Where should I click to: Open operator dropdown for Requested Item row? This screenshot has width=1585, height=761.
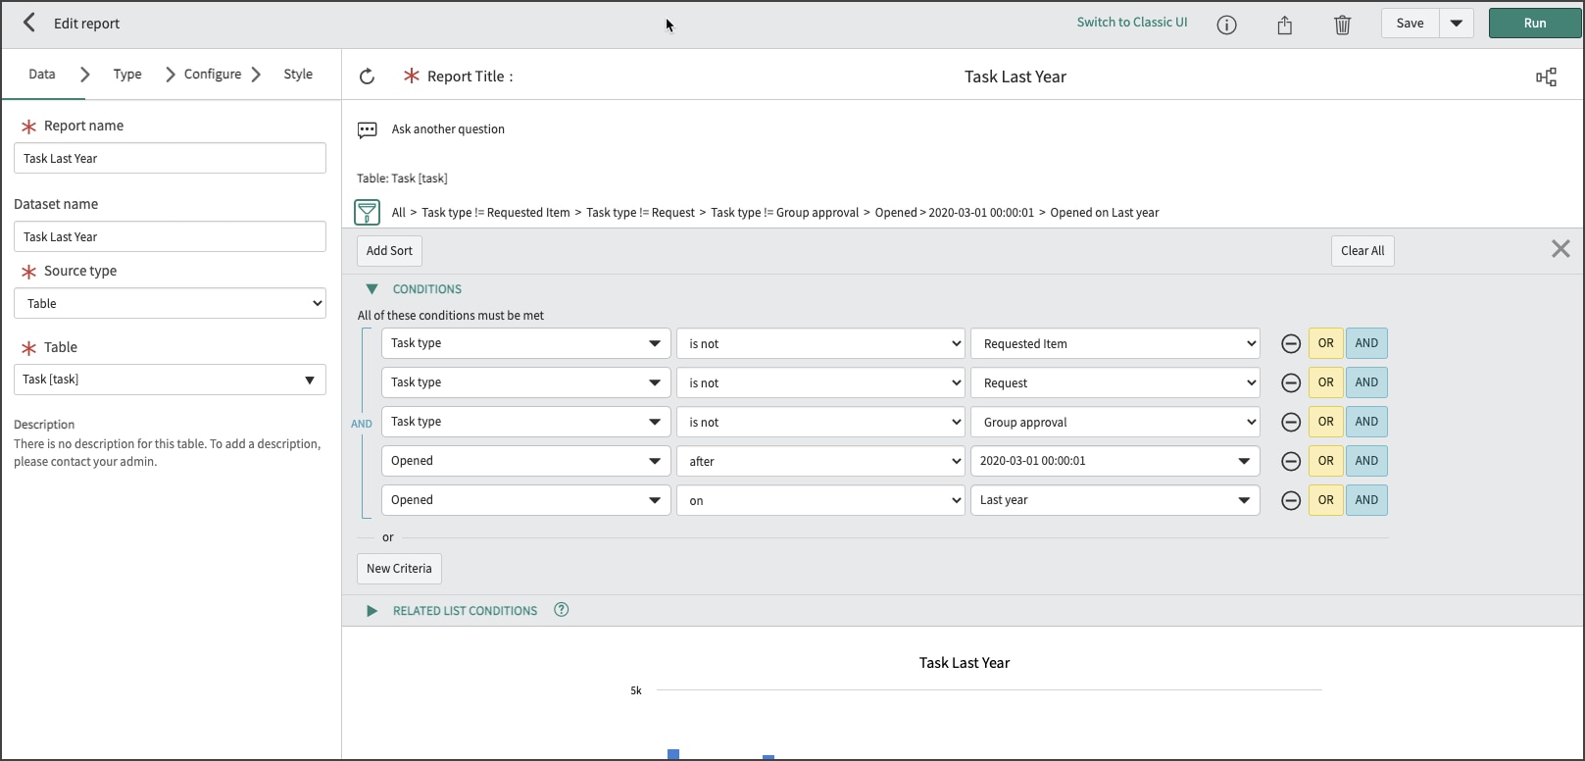click(820, 343)
